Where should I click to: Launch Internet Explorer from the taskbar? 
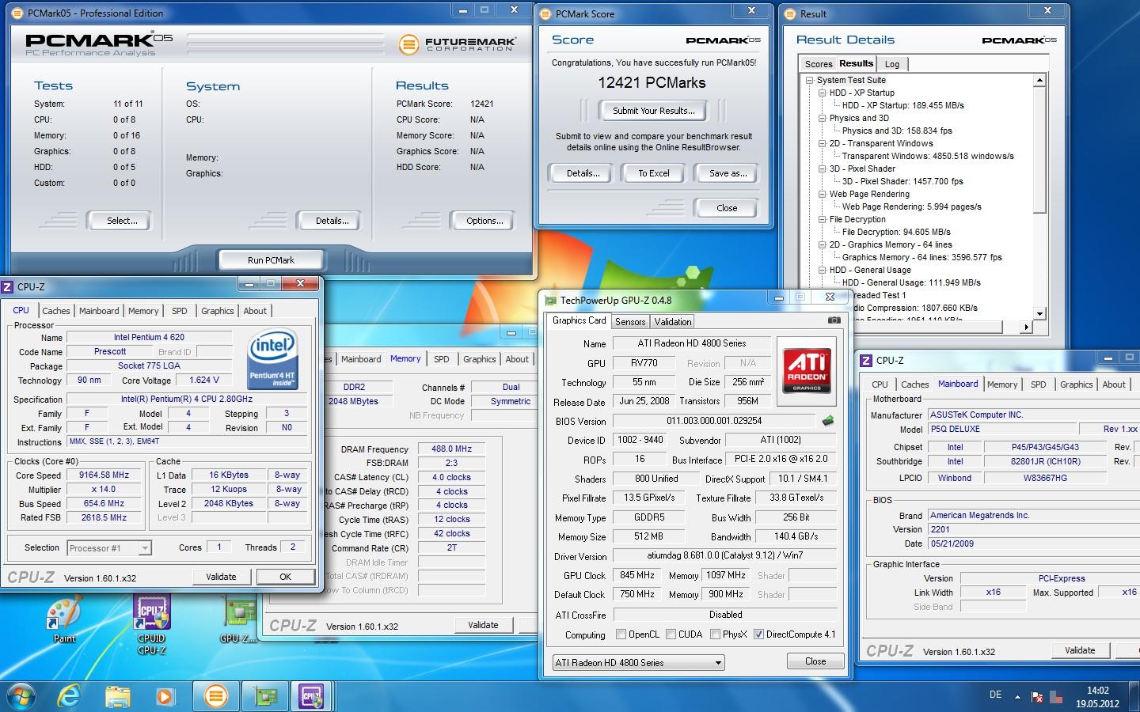(70, 696)
